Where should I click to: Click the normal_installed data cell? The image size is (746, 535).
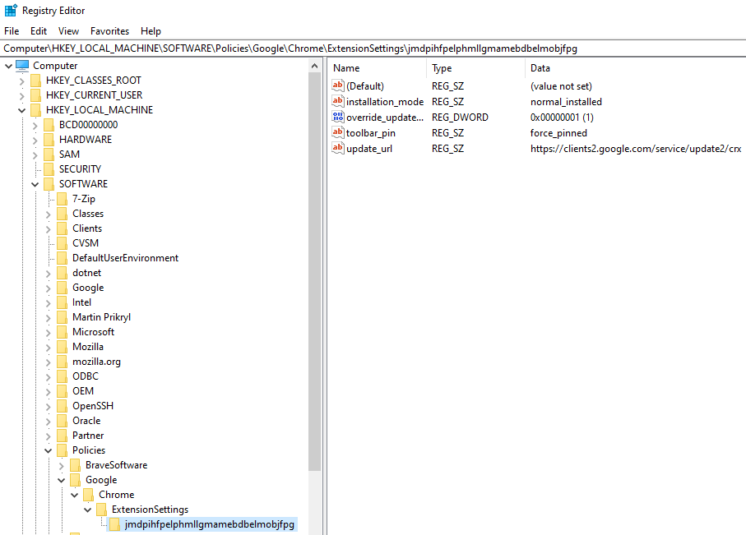pyautogui.click(x=566, y=102)
